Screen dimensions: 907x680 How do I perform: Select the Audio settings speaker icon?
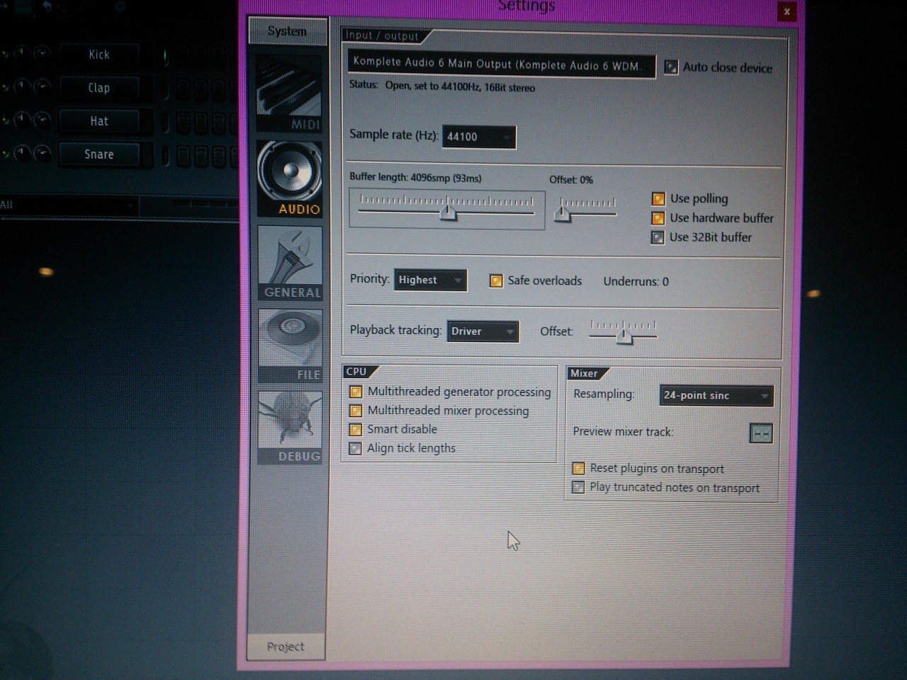[289, 178]
